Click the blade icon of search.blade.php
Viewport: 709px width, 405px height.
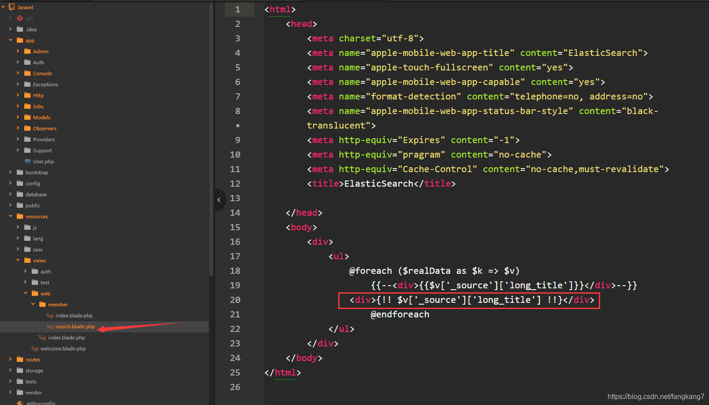(50, 326)
